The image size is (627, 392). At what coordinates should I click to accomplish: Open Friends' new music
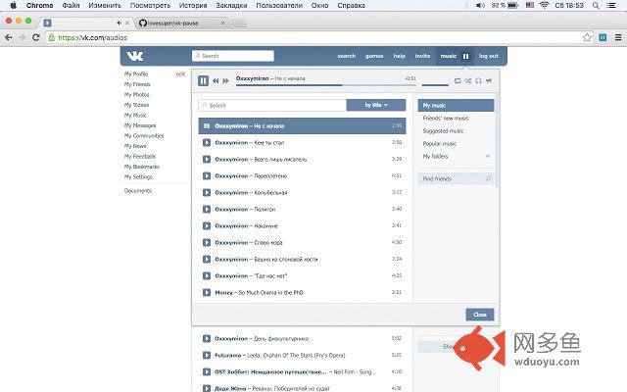446,118
